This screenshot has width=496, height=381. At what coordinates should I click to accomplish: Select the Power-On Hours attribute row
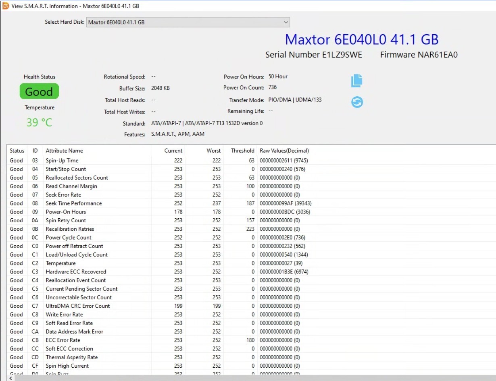tap(252, 212)
